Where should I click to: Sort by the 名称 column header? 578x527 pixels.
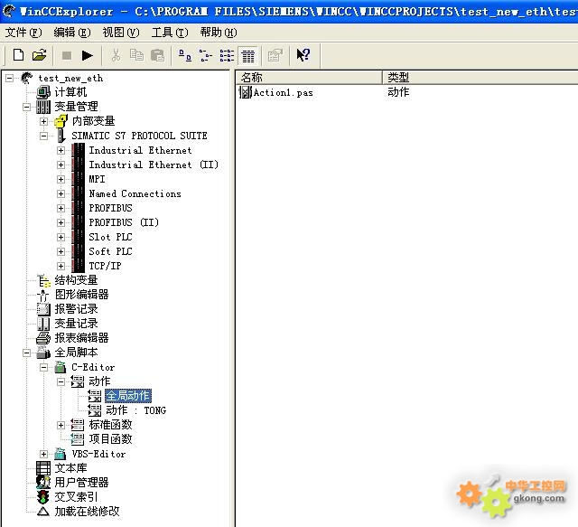point(309,77)
